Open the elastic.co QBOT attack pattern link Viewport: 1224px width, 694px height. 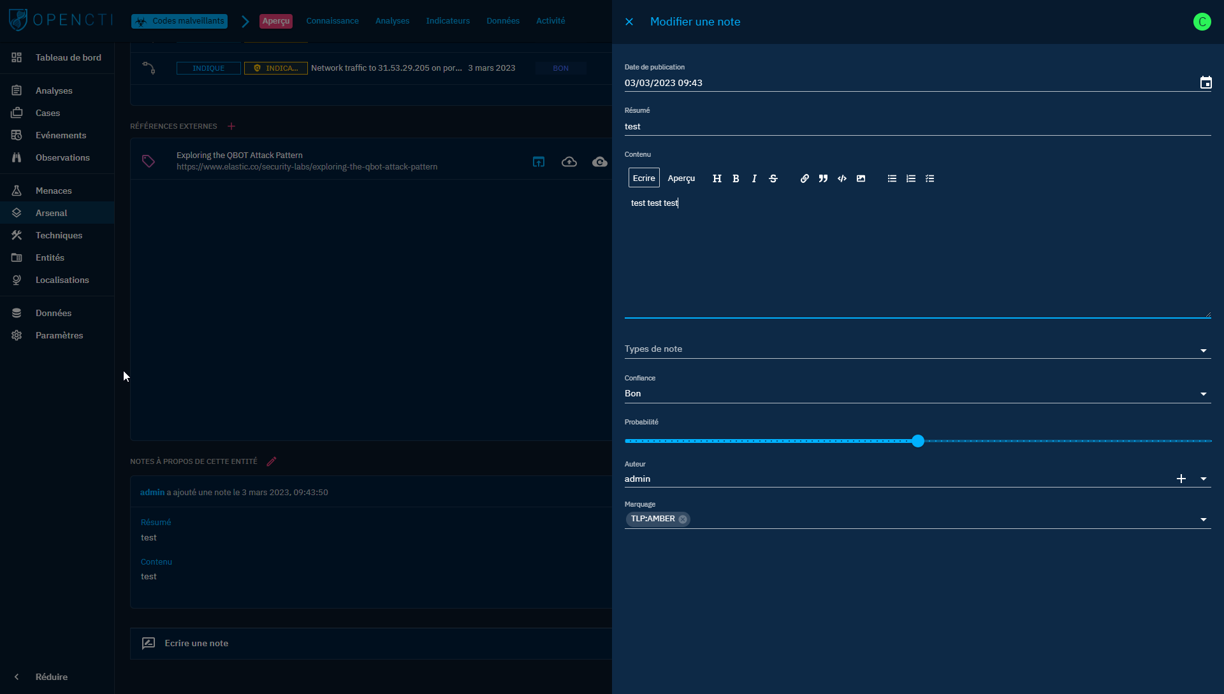click(x=307, y=167)
